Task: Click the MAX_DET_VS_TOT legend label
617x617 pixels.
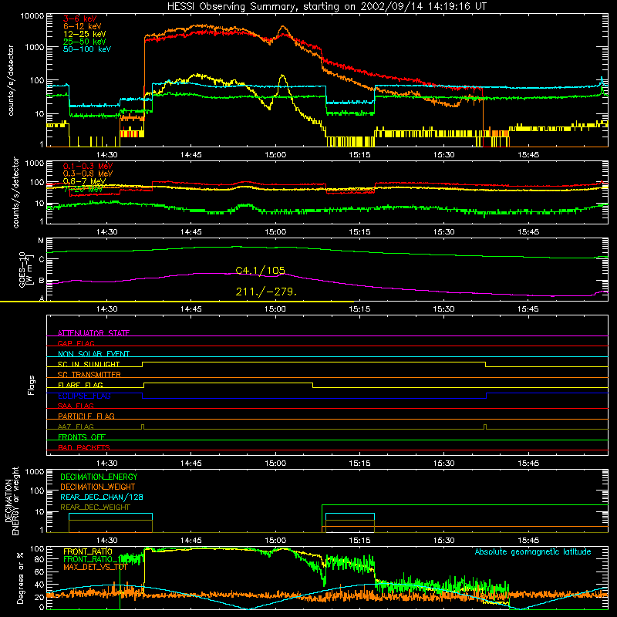Action: (x=95, y=567)
